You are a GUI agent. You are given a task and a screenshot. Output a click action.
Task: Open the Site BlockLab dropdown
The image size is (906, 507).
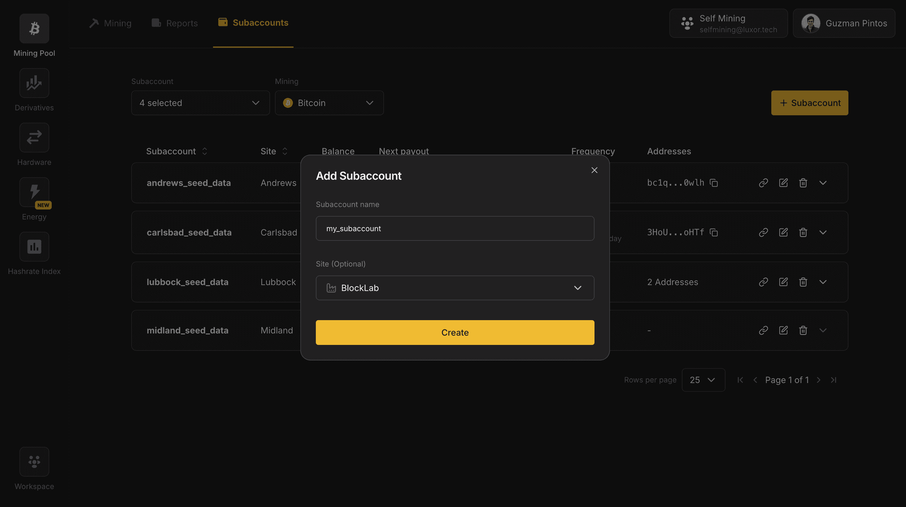coord(455,288)
